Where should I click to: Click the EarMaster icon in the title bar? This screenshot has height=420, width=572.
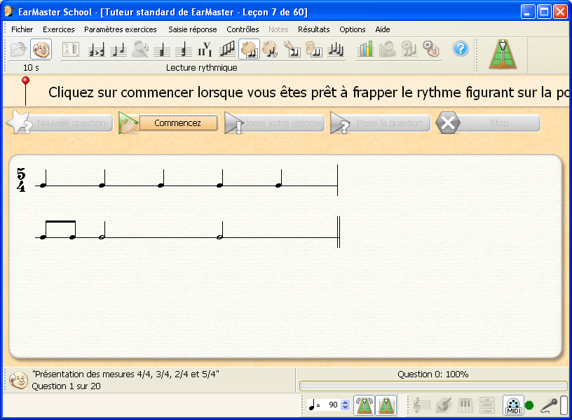coord(8,12)
